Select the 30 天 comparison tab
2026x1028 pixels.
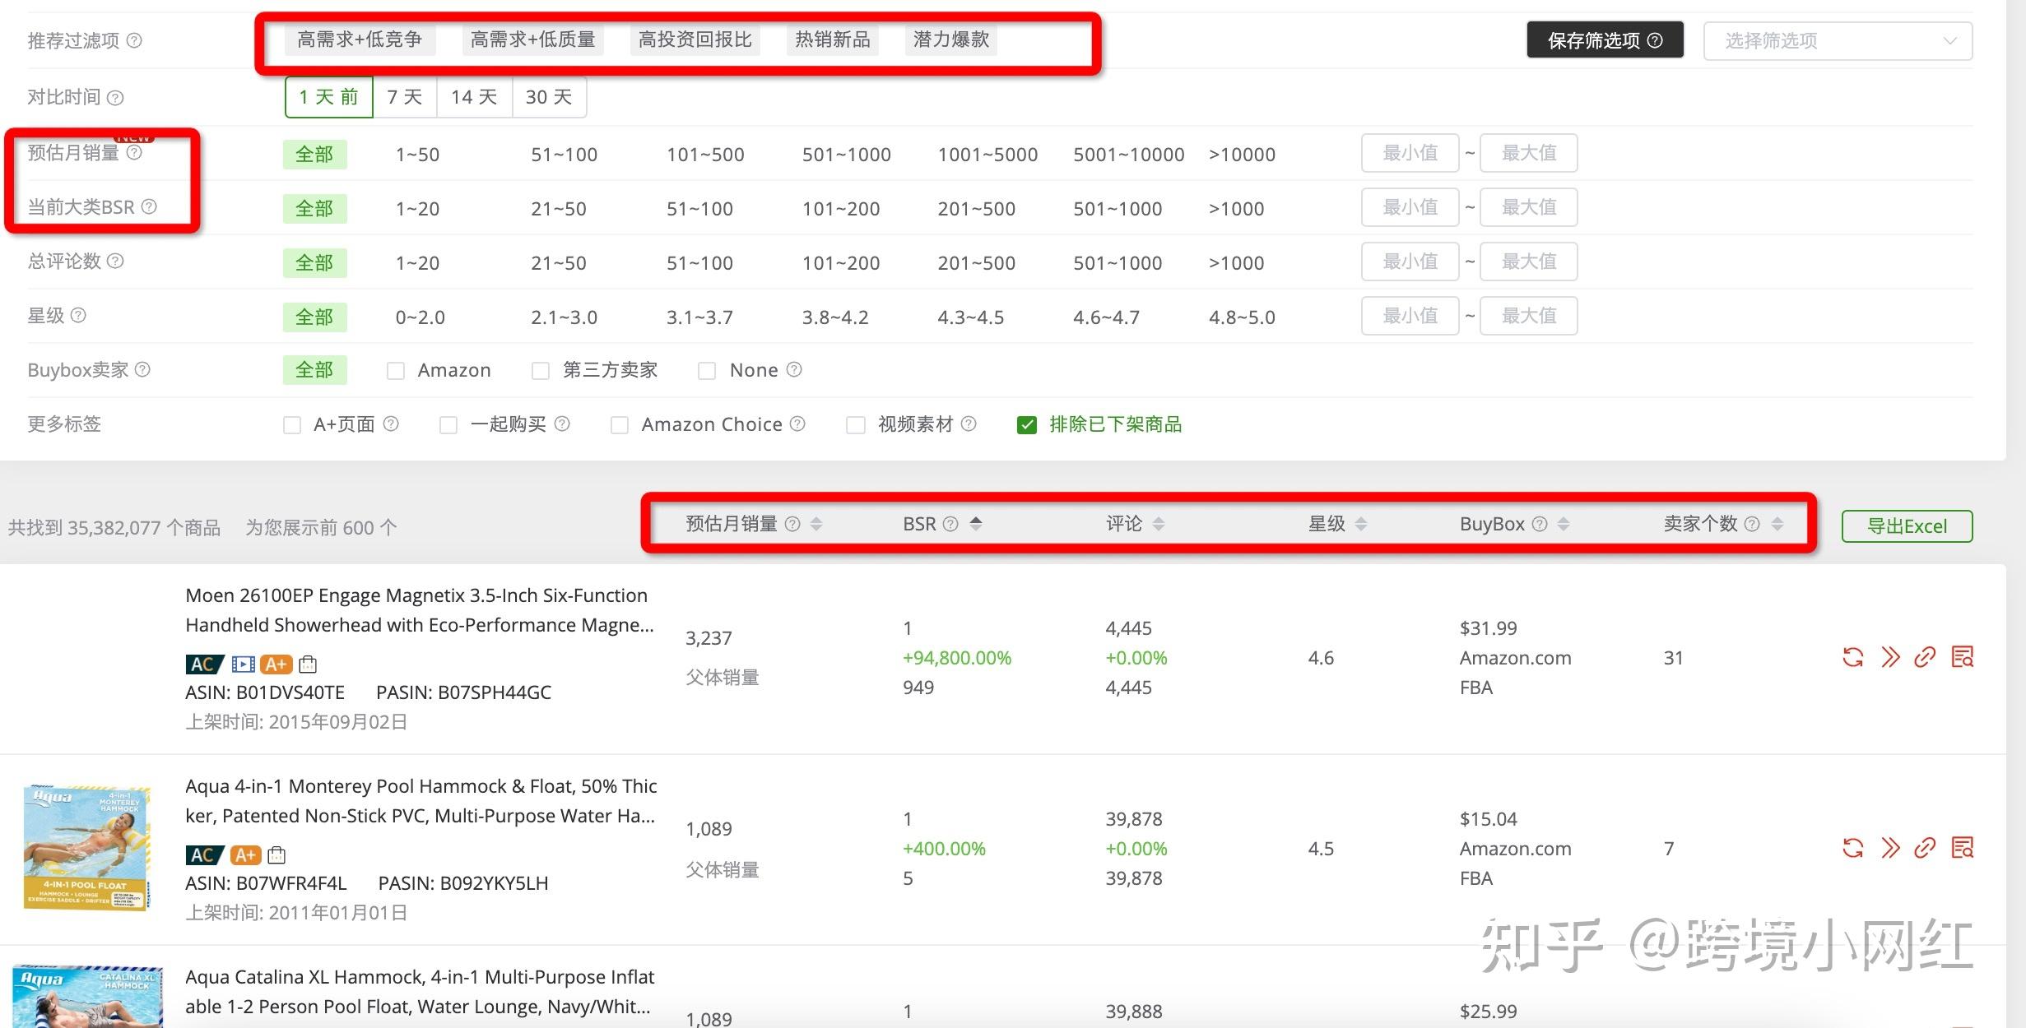(x=548, y=97)
